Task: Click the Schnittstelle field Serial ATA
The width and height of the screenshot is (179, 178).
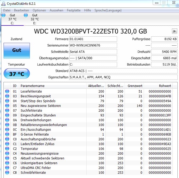Action: [x=93, y=52]
